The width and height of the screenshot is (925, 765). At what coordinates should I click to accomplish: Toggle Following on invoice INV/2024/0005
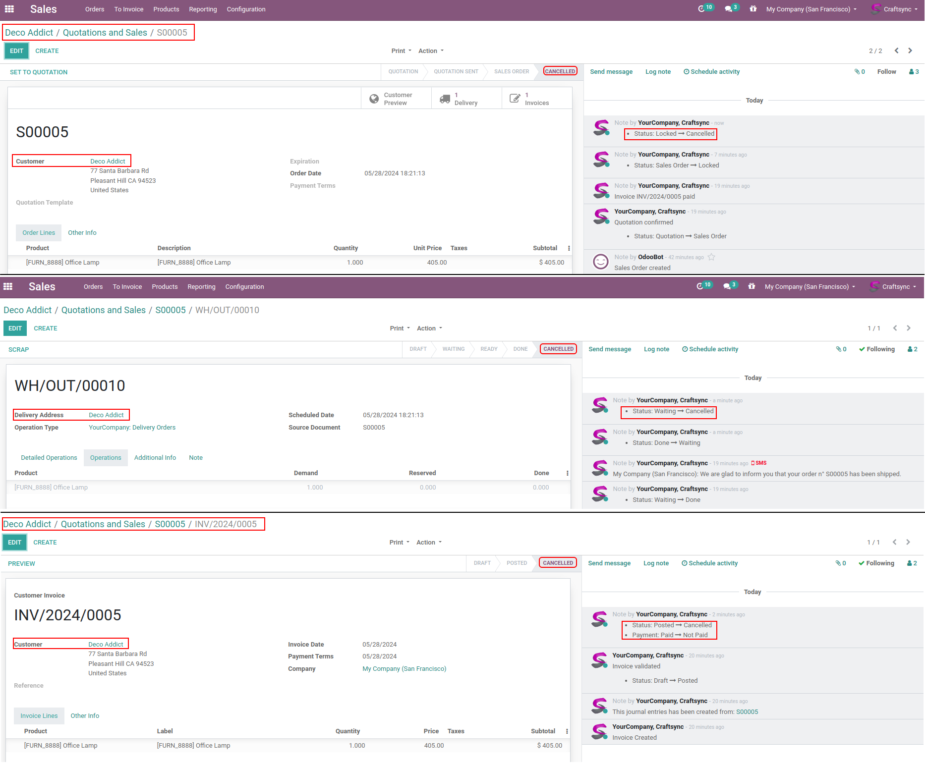[x=876, y=563]
